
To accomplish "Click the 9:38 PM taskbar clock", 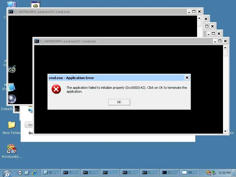I will point(224,173).
